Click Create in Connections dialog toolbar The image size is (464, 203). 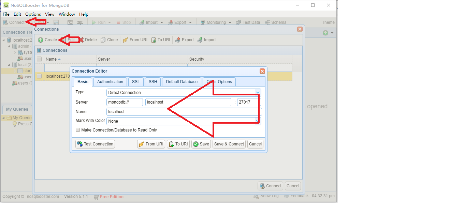click(x=47, y=40)
